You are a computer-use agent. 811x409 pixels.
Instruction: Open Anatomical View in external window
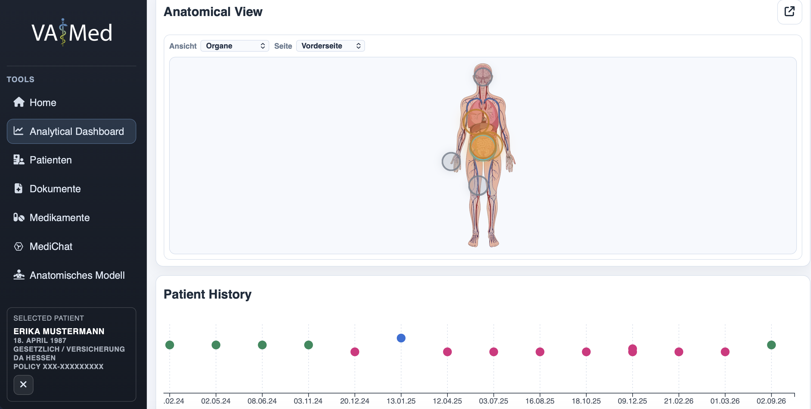[789, 12]
